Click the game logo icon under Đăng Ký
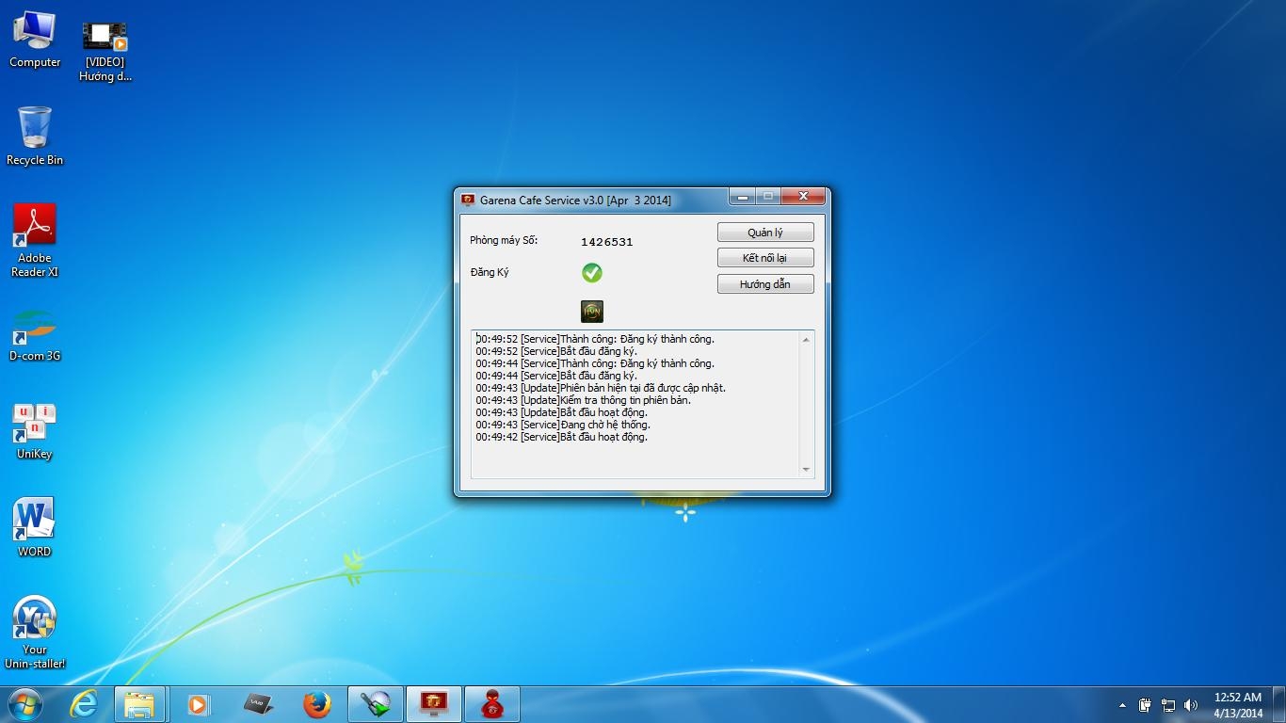The width and height of the screenshot is (1286, 723). click(591, 312)
